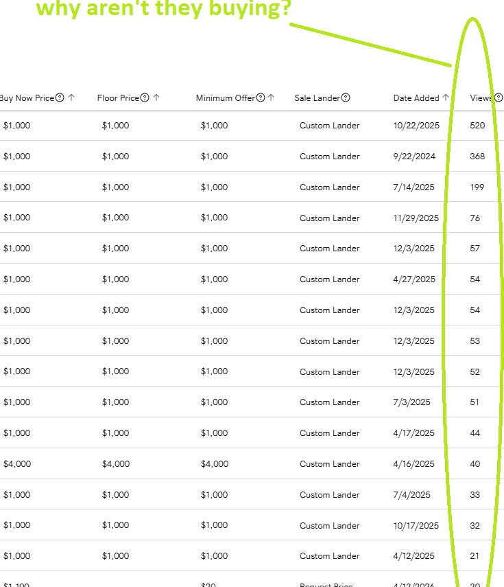Viewport: 504px width, 587px height.
Task: Click the $4,000 Buy Now Price cell
Action: pos(17,464)
